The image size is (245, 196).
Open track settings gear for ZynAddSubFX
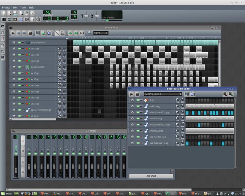14,67
